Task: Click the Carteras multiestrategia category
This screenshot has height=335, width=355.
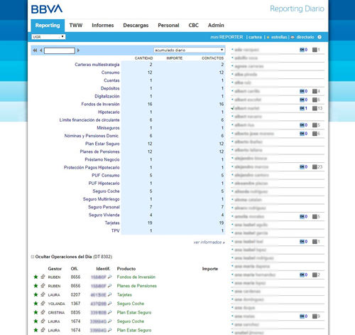Action: pyautogui.click(x=97, y=65)
